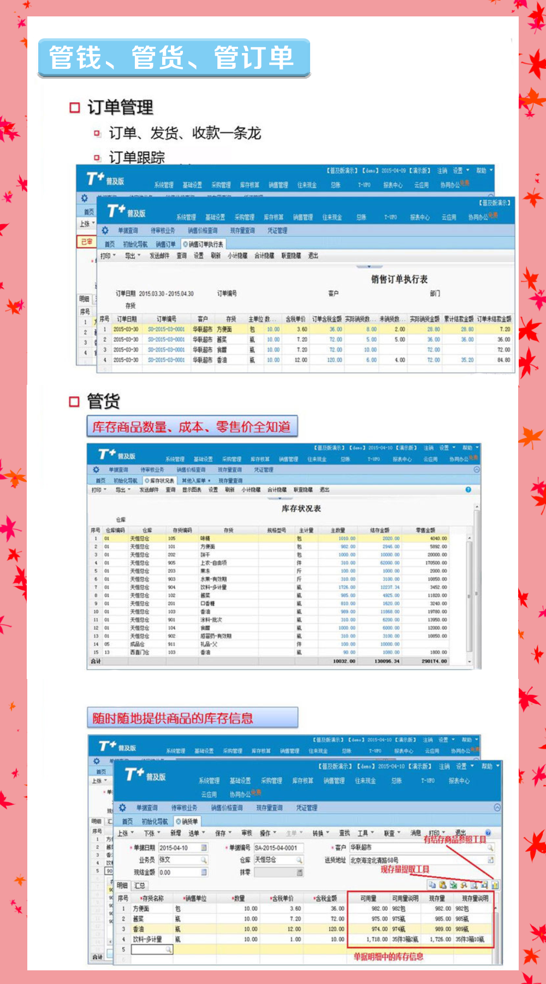Collapse the inventory window header with the round arrow
Image resolution: width=546 pixels, height=984 pixels.
(x=477, y=470)
